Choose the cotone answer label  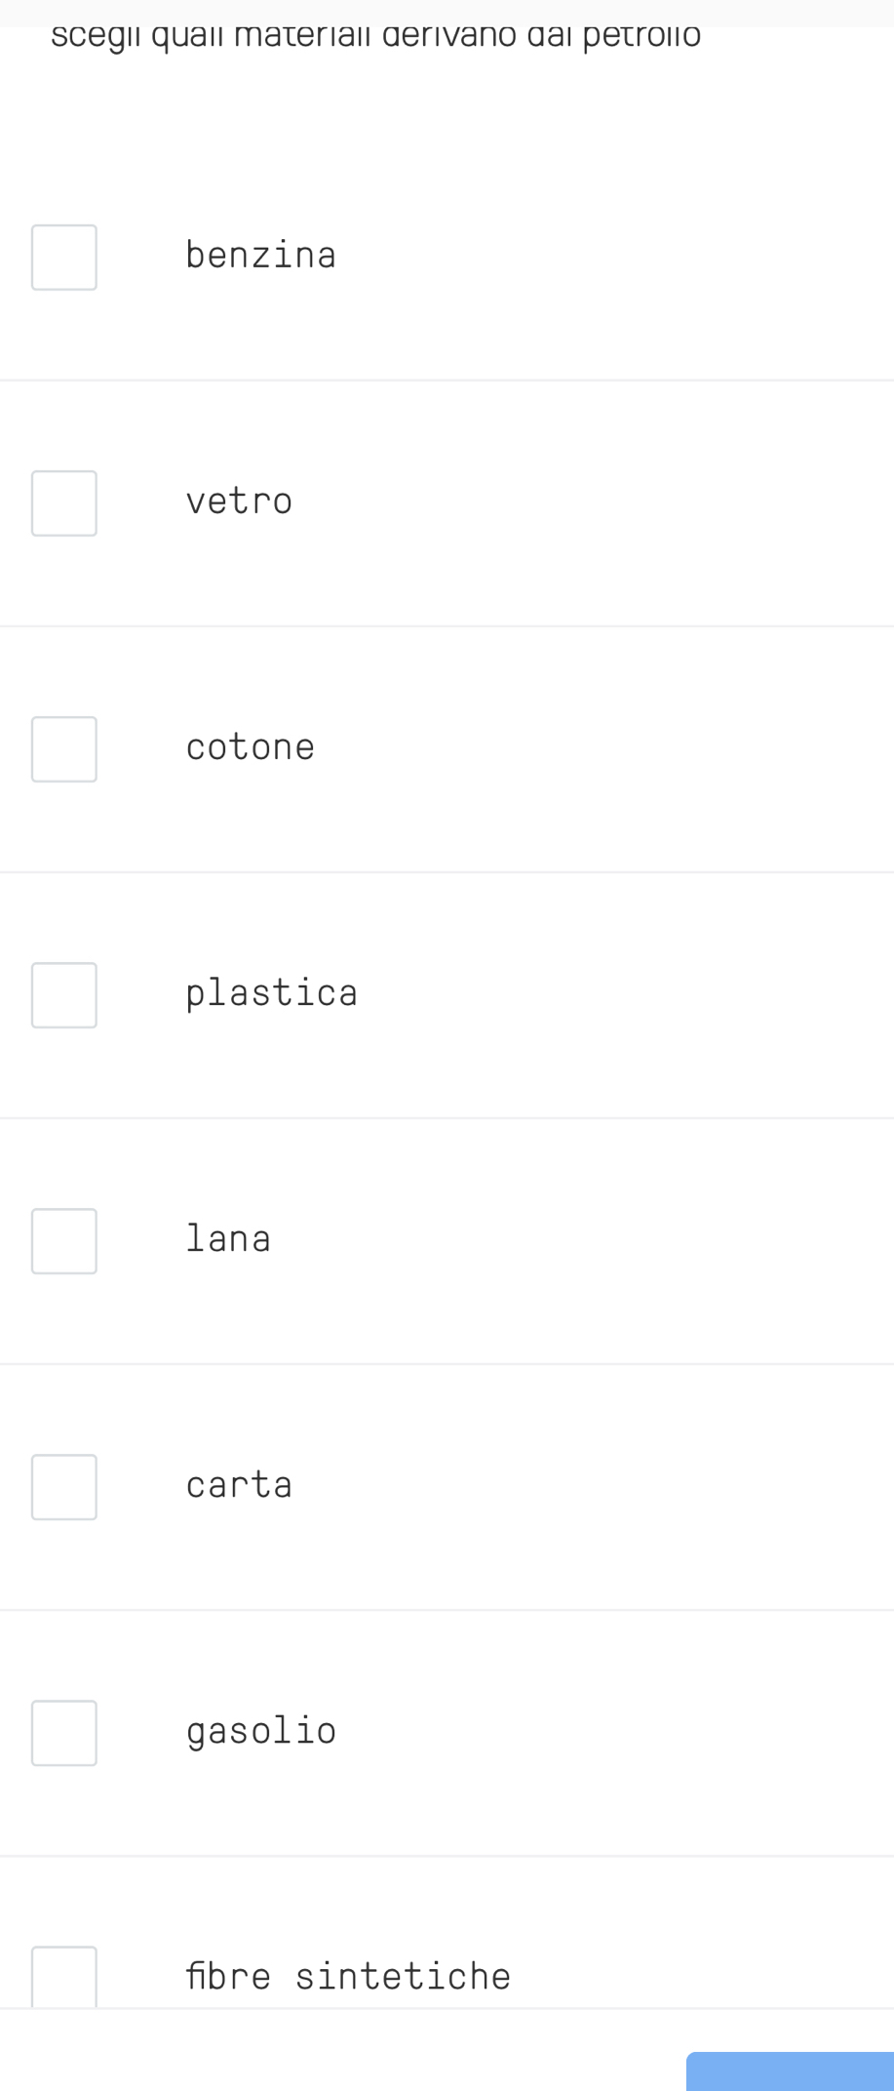(x=251, y=747)
